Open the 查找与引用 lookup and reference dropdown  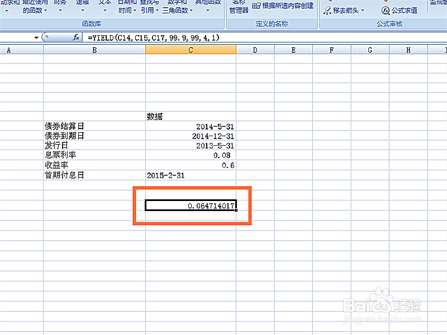[149, 7]
